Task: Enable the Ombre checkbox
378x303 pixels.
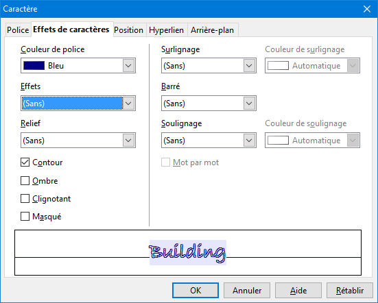Action: (25, 181)
